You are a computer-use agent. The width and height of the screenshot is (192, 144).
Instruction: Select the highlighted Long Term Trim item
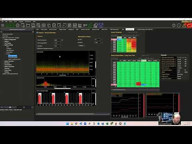13,56
